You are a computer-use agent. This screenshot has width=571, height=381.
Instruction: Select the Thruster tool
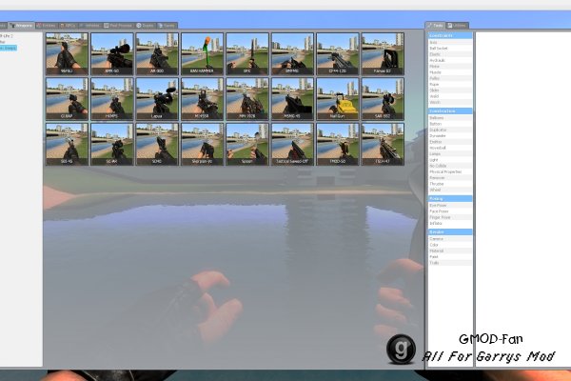coord(450,184)
